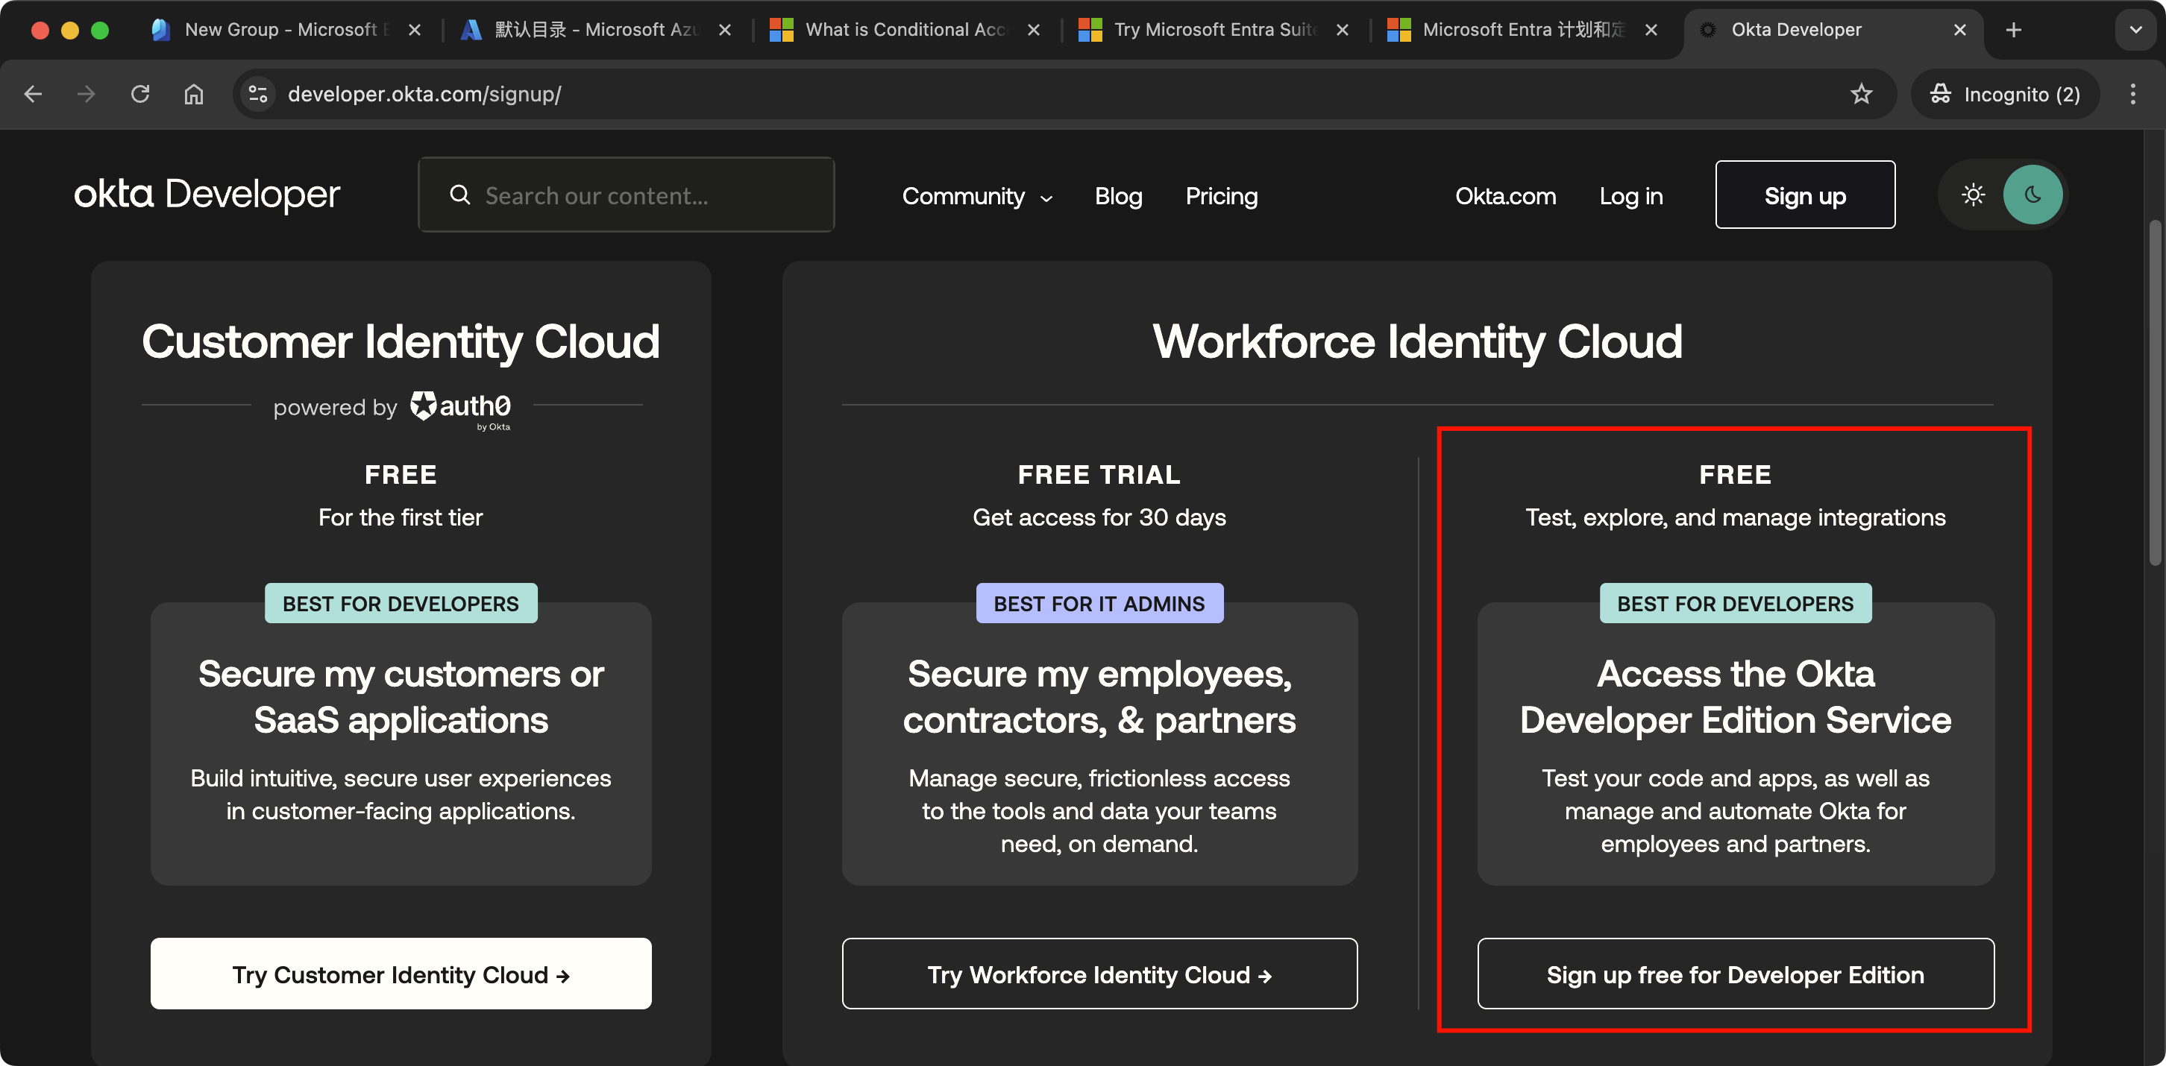Click the browser back arrow
This screenshot has height=1066, width=2166.
point(33,94)
